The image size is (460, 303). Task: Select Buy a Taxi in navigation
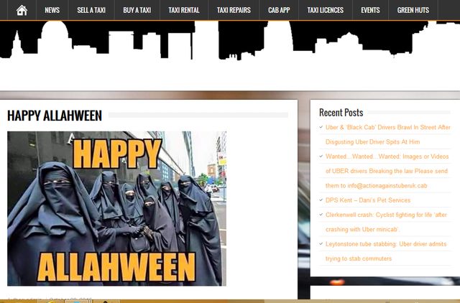(137, 10)
